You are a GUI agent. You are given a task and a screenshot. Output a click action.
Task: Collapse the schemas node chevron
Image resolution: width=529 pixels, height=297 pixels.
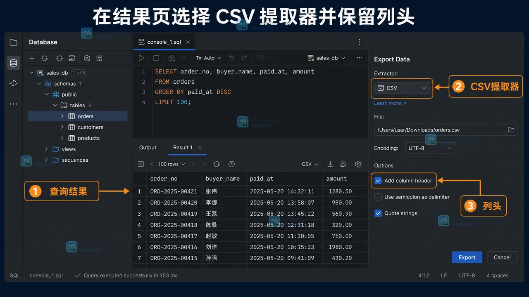(39, 84)
